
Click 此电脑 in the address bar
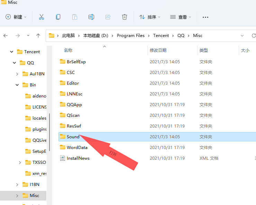[x=68, y=35]
